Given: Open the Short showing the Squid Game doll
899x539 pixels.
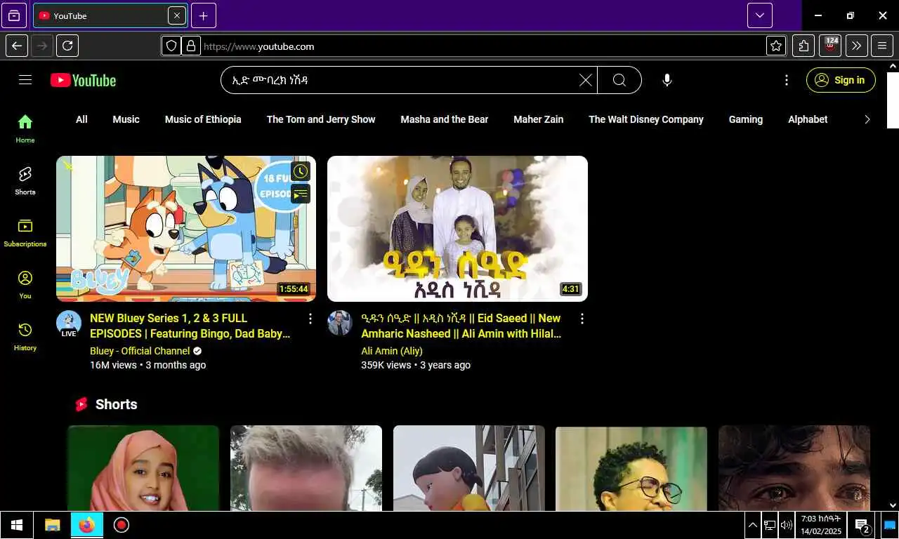Looking at the screenshot, I should [468, 467].
